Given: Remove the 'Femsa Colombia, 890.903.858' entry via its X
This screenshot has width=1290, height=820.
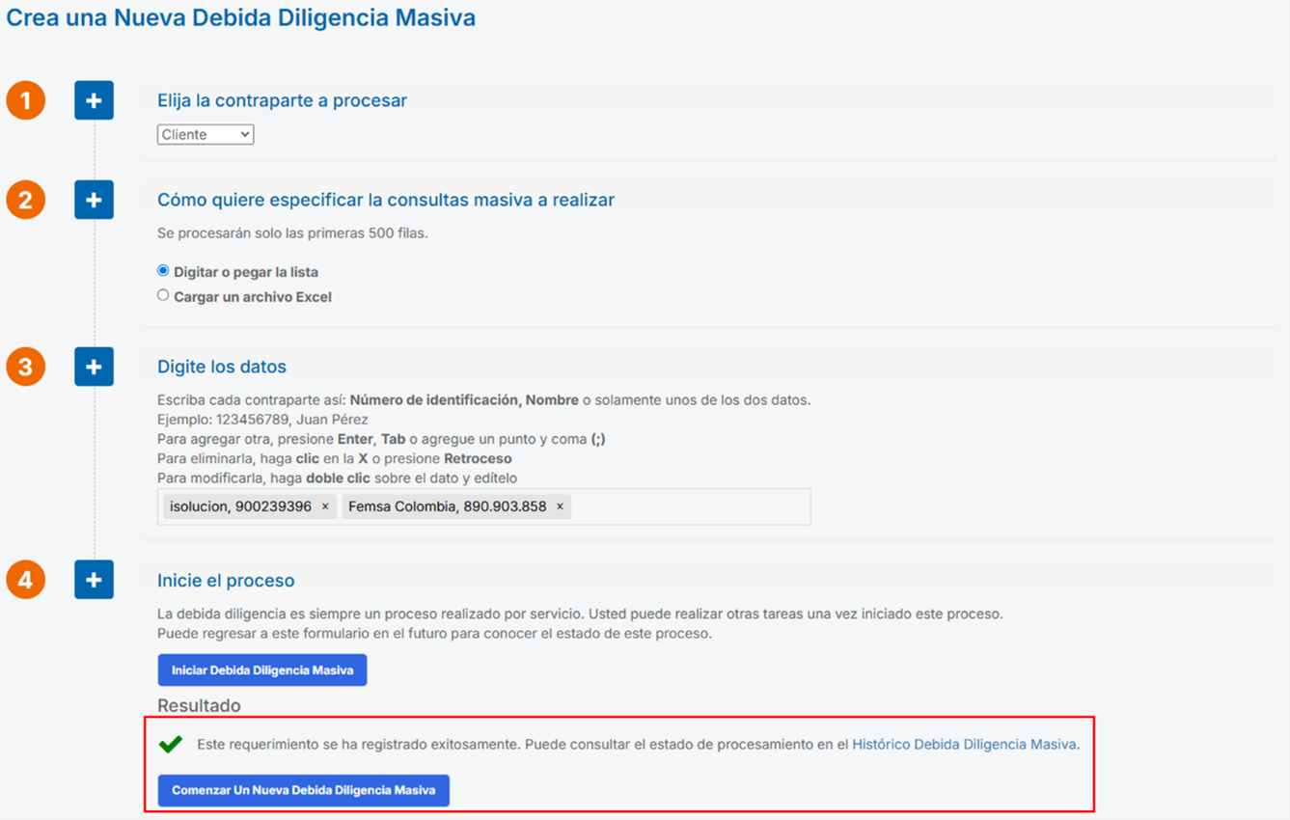Looking at the screenshot, I should [x=560, y=506].
